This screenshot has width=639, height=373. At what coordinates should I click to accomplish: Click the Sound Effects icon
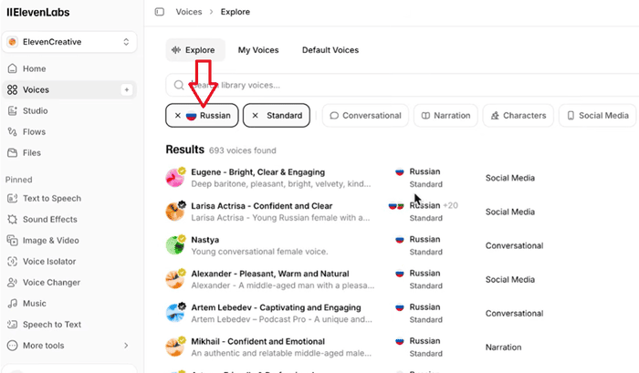[13, 220]
